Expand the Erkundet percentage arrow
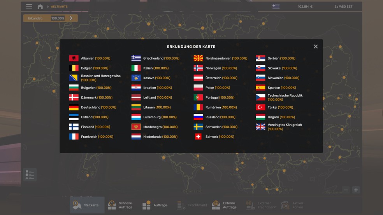 tap(71, 18)
